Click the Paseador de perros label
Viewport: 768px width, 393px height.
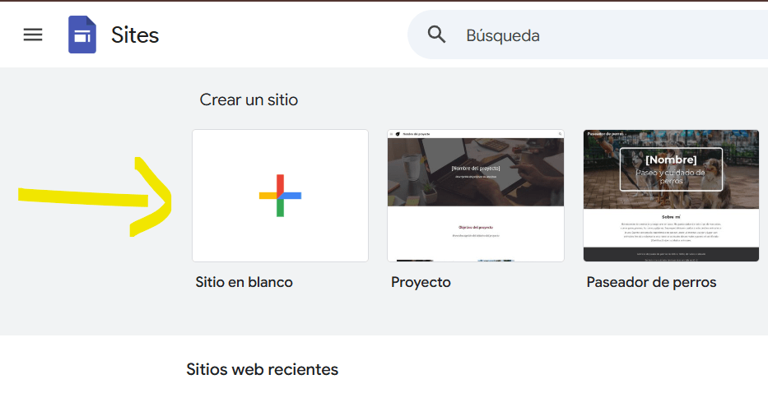[x=651, y=282]
